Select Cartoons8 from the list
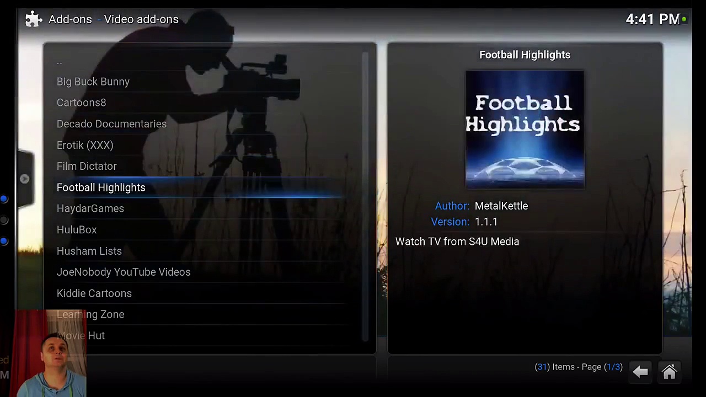 click(81, 103)
